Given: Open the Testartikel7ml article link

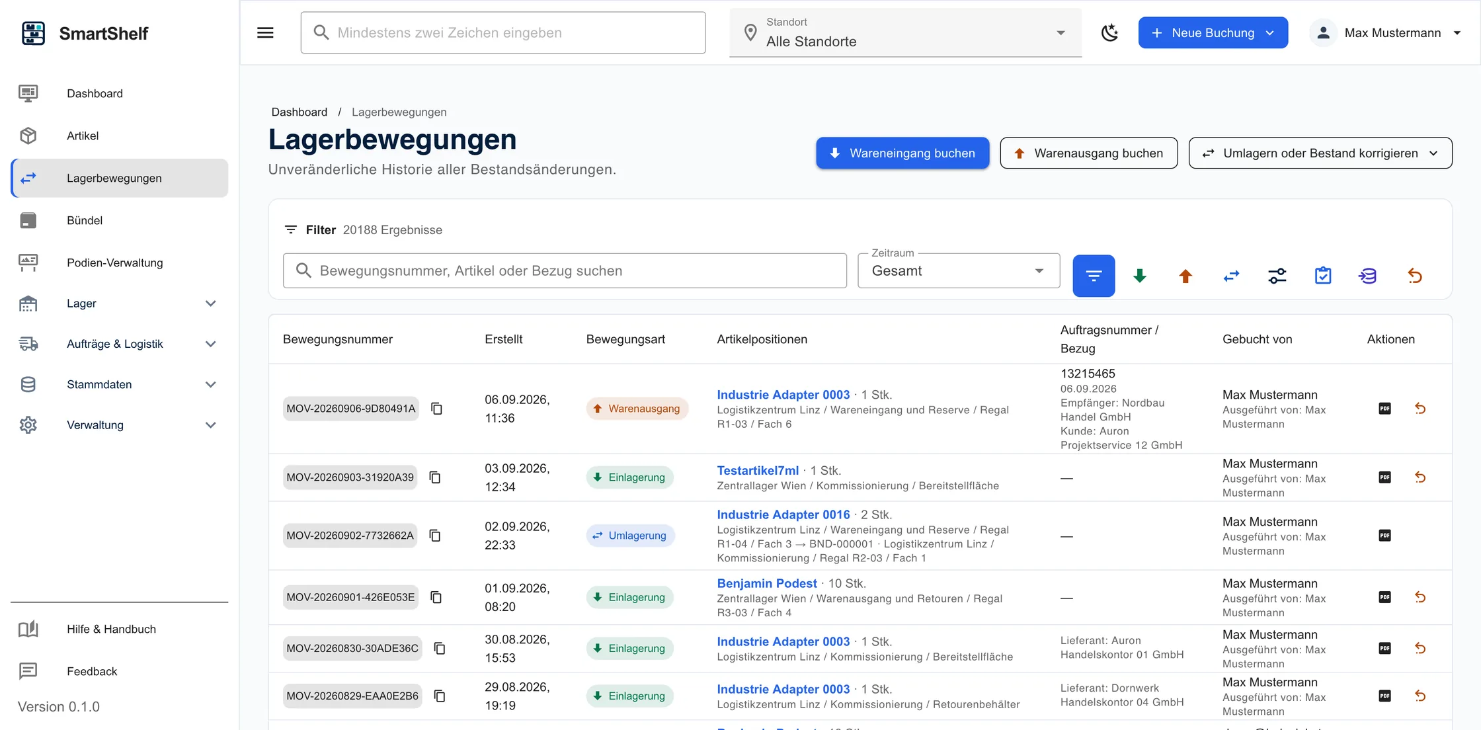Looking at the screenshot, I should pos(758,471).
